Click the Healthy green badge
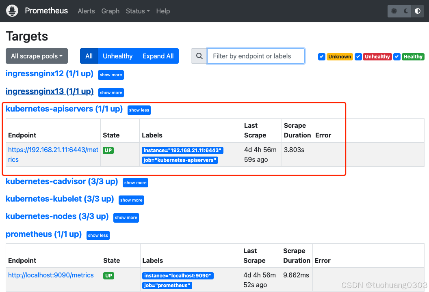The image size is (429, 292). tap(413, 57)
